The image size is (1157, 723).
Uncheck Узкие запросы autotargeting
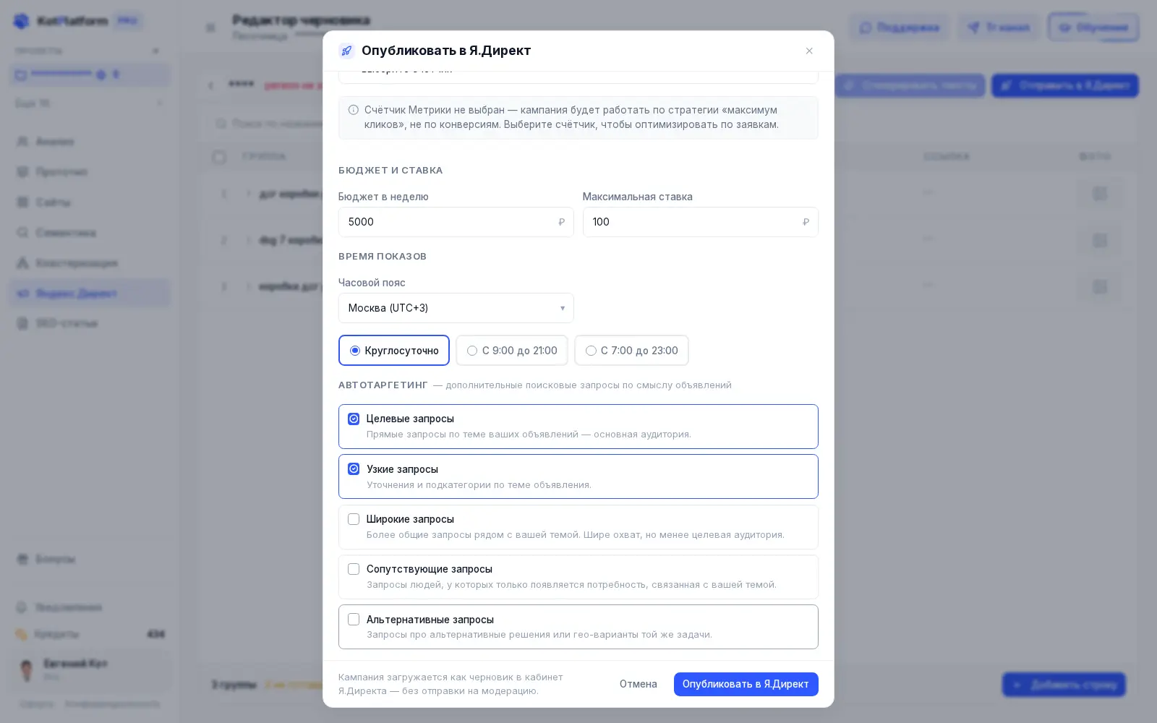coord(354,469)
